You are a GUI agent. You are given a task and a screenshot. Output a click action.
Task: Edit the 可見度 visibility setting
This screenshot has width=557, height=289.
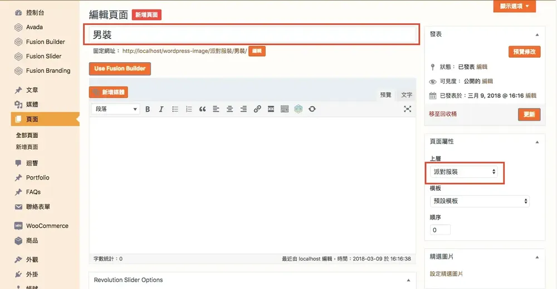[x=487, y=81]
